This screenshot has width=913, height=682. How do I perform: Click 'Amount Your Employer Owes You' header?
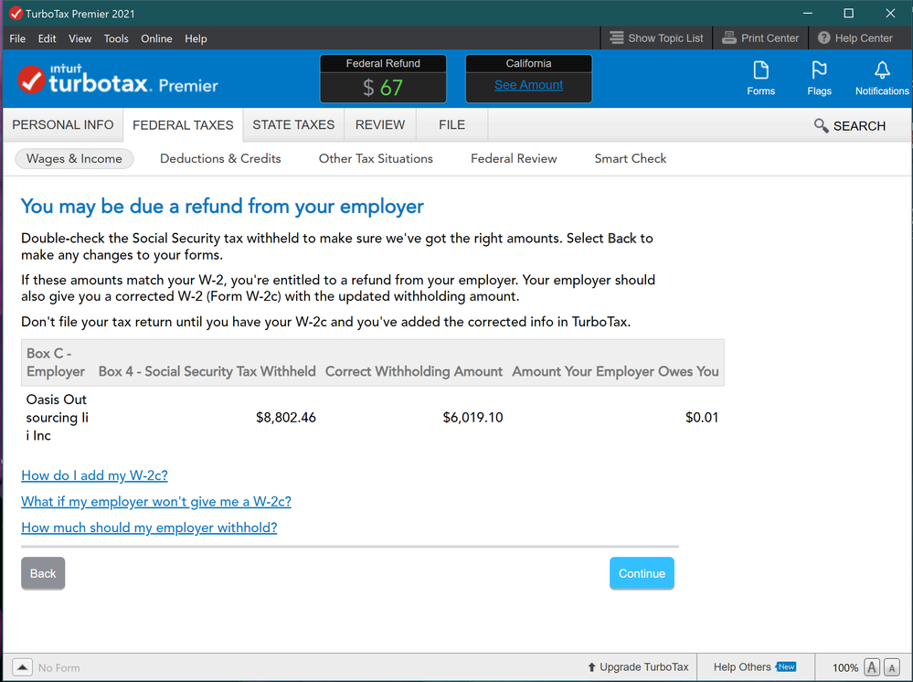coord(615,371)
